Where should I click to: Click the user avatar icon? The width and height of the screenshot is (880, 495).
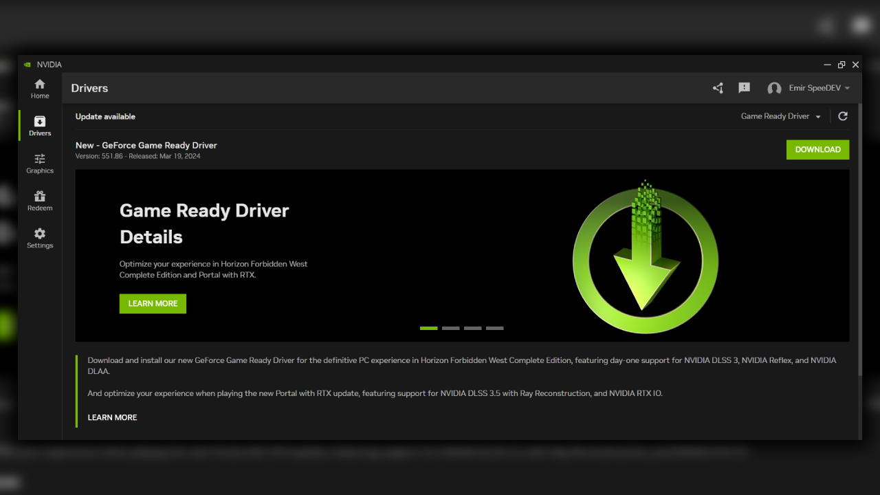(774, 88)
